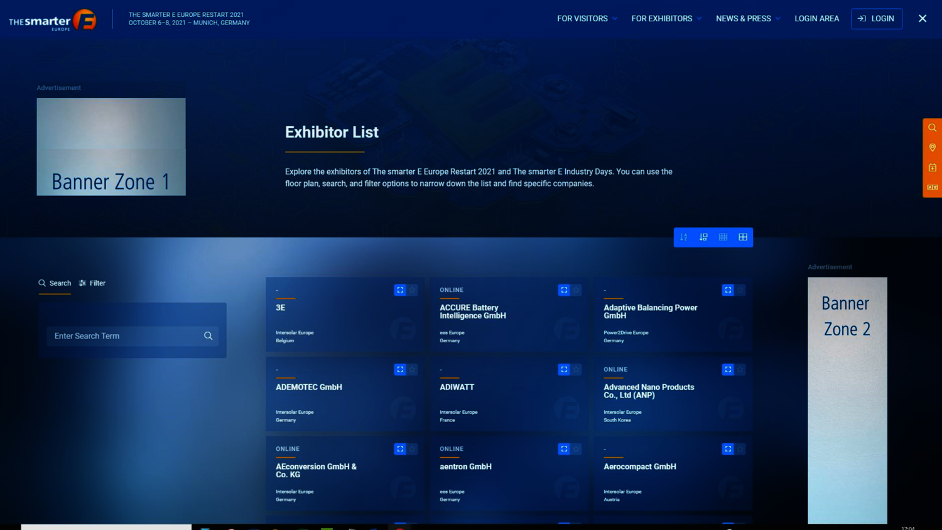The width and height of the screenshot is (942, 530).
Task: Open Aerocompact GmbH exhibitor name
Action: click(x=640, y=467)
